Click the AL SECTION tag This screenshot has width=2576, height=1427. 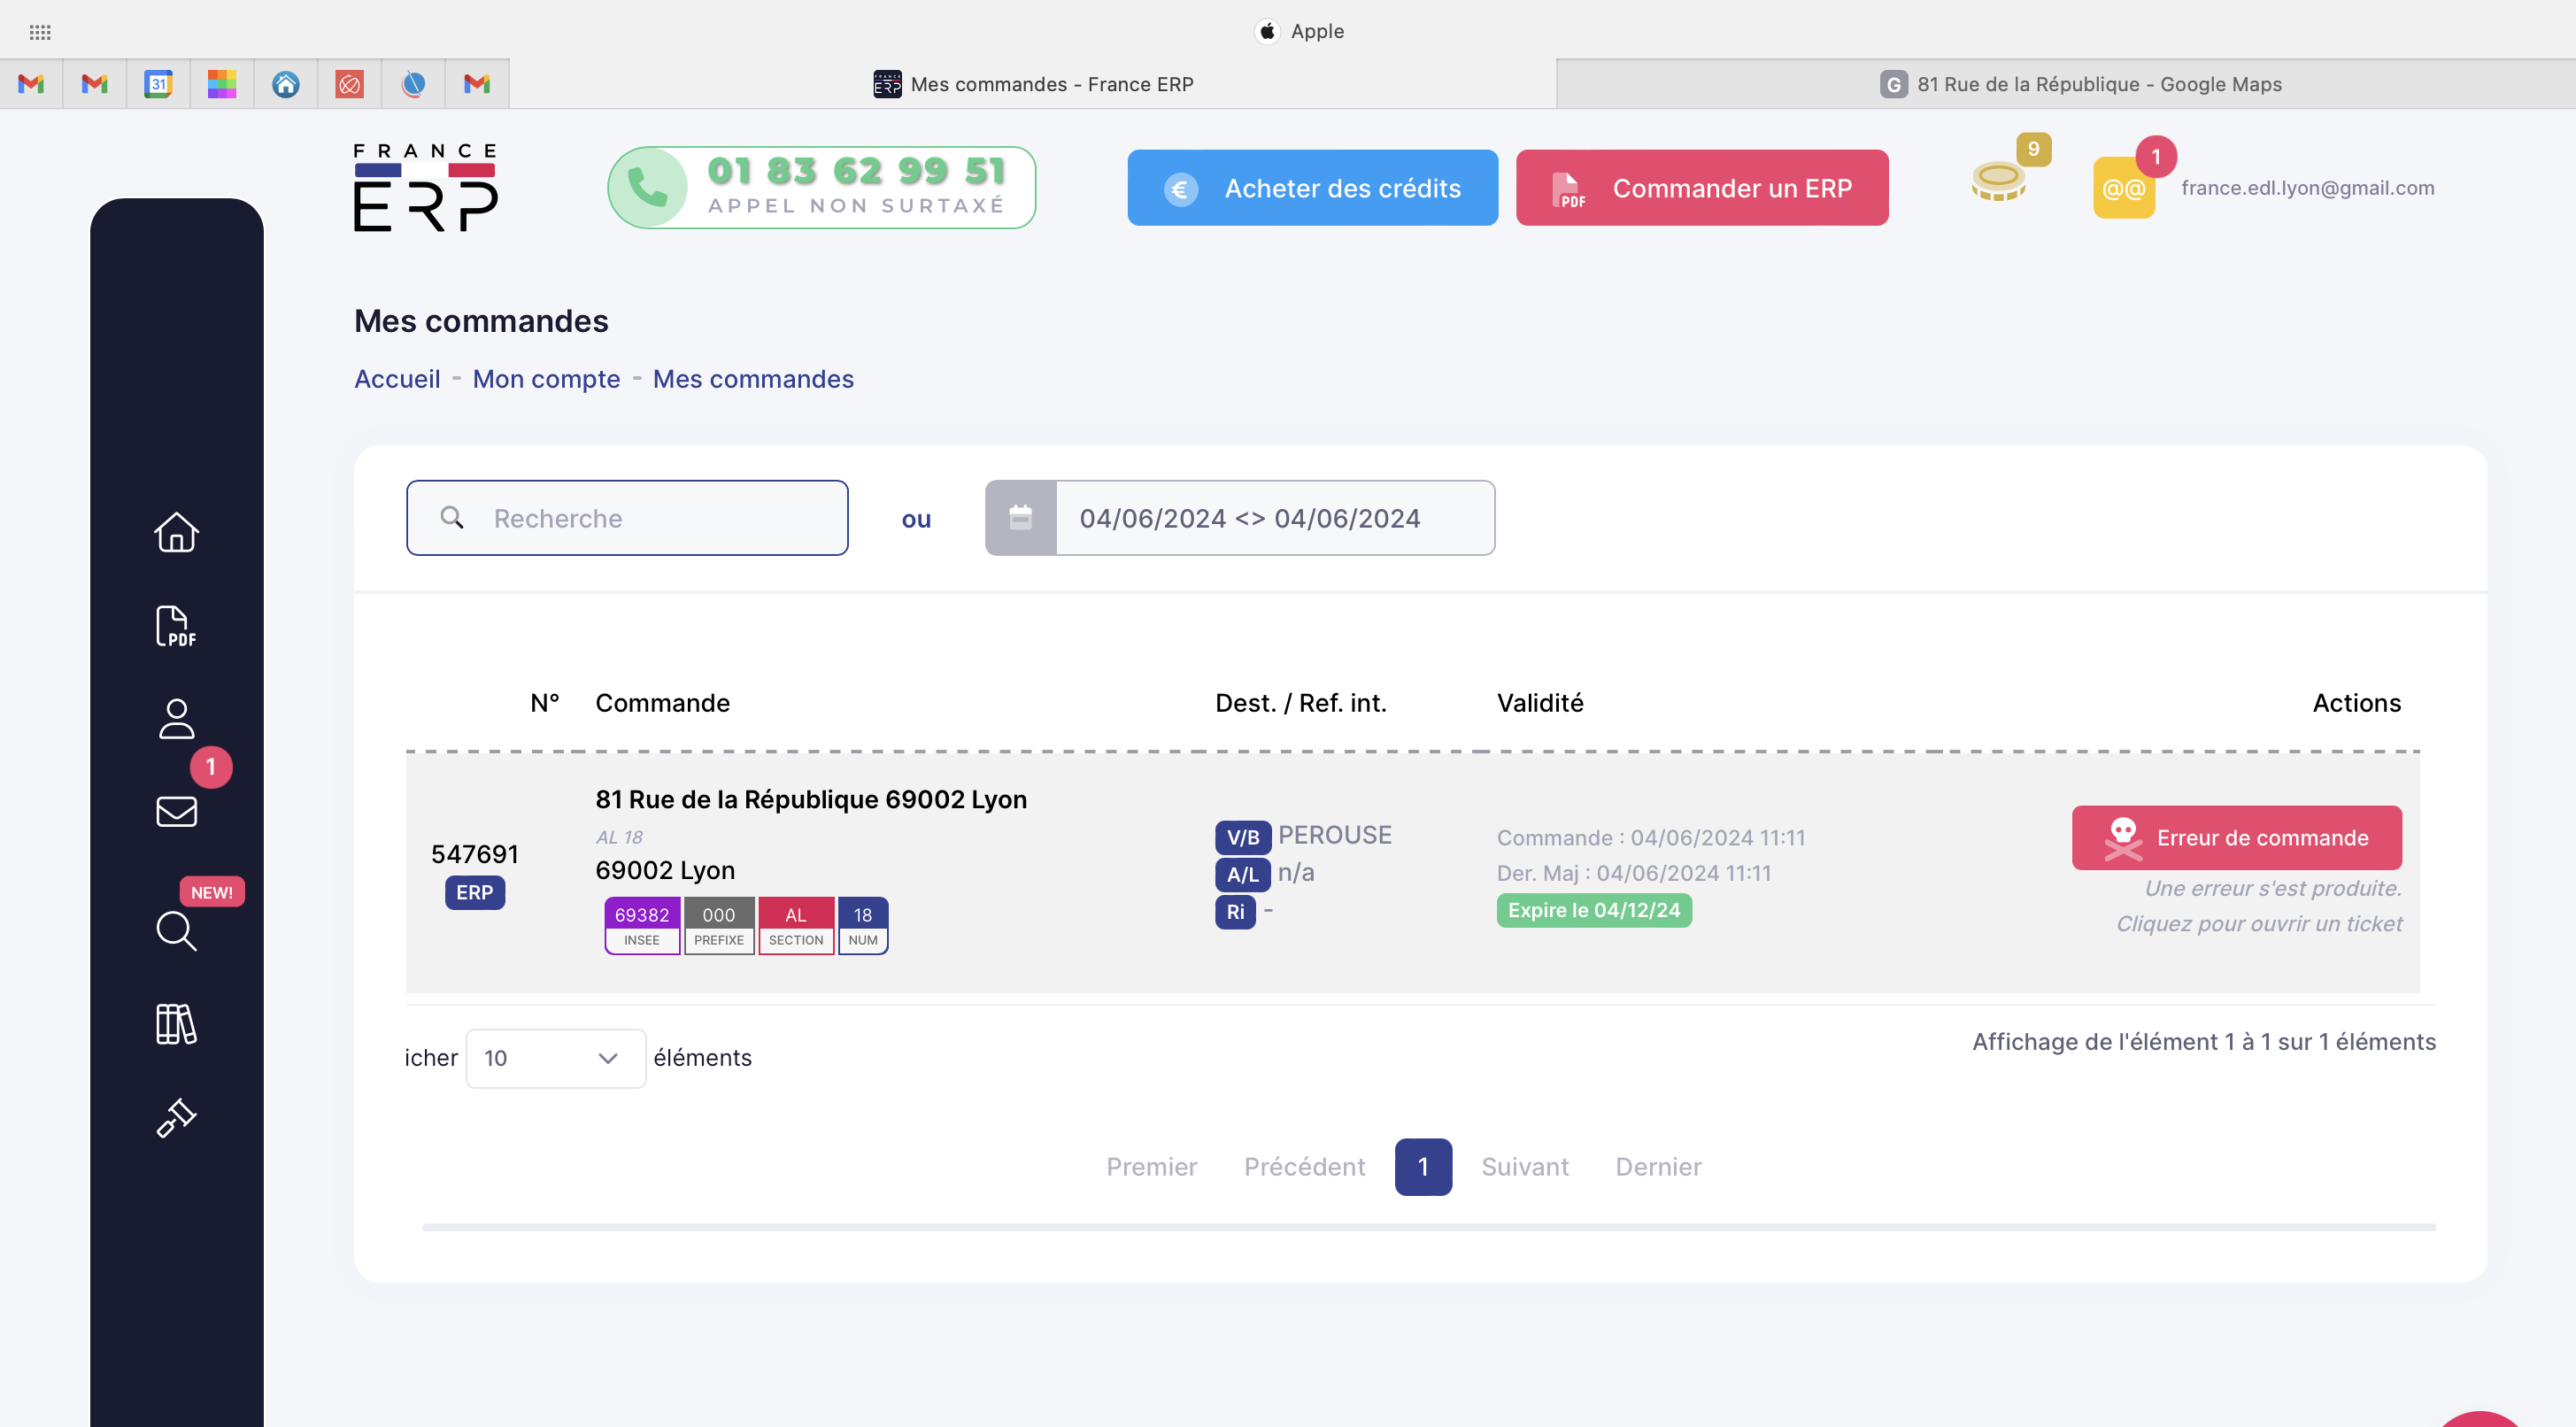(x=796, y=925)
